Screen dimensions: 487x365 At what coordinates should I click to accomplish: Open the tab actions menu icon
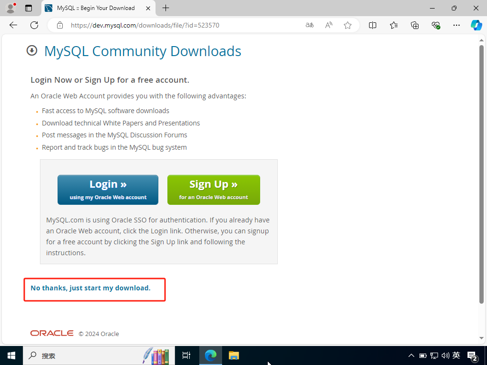[29, 8]
